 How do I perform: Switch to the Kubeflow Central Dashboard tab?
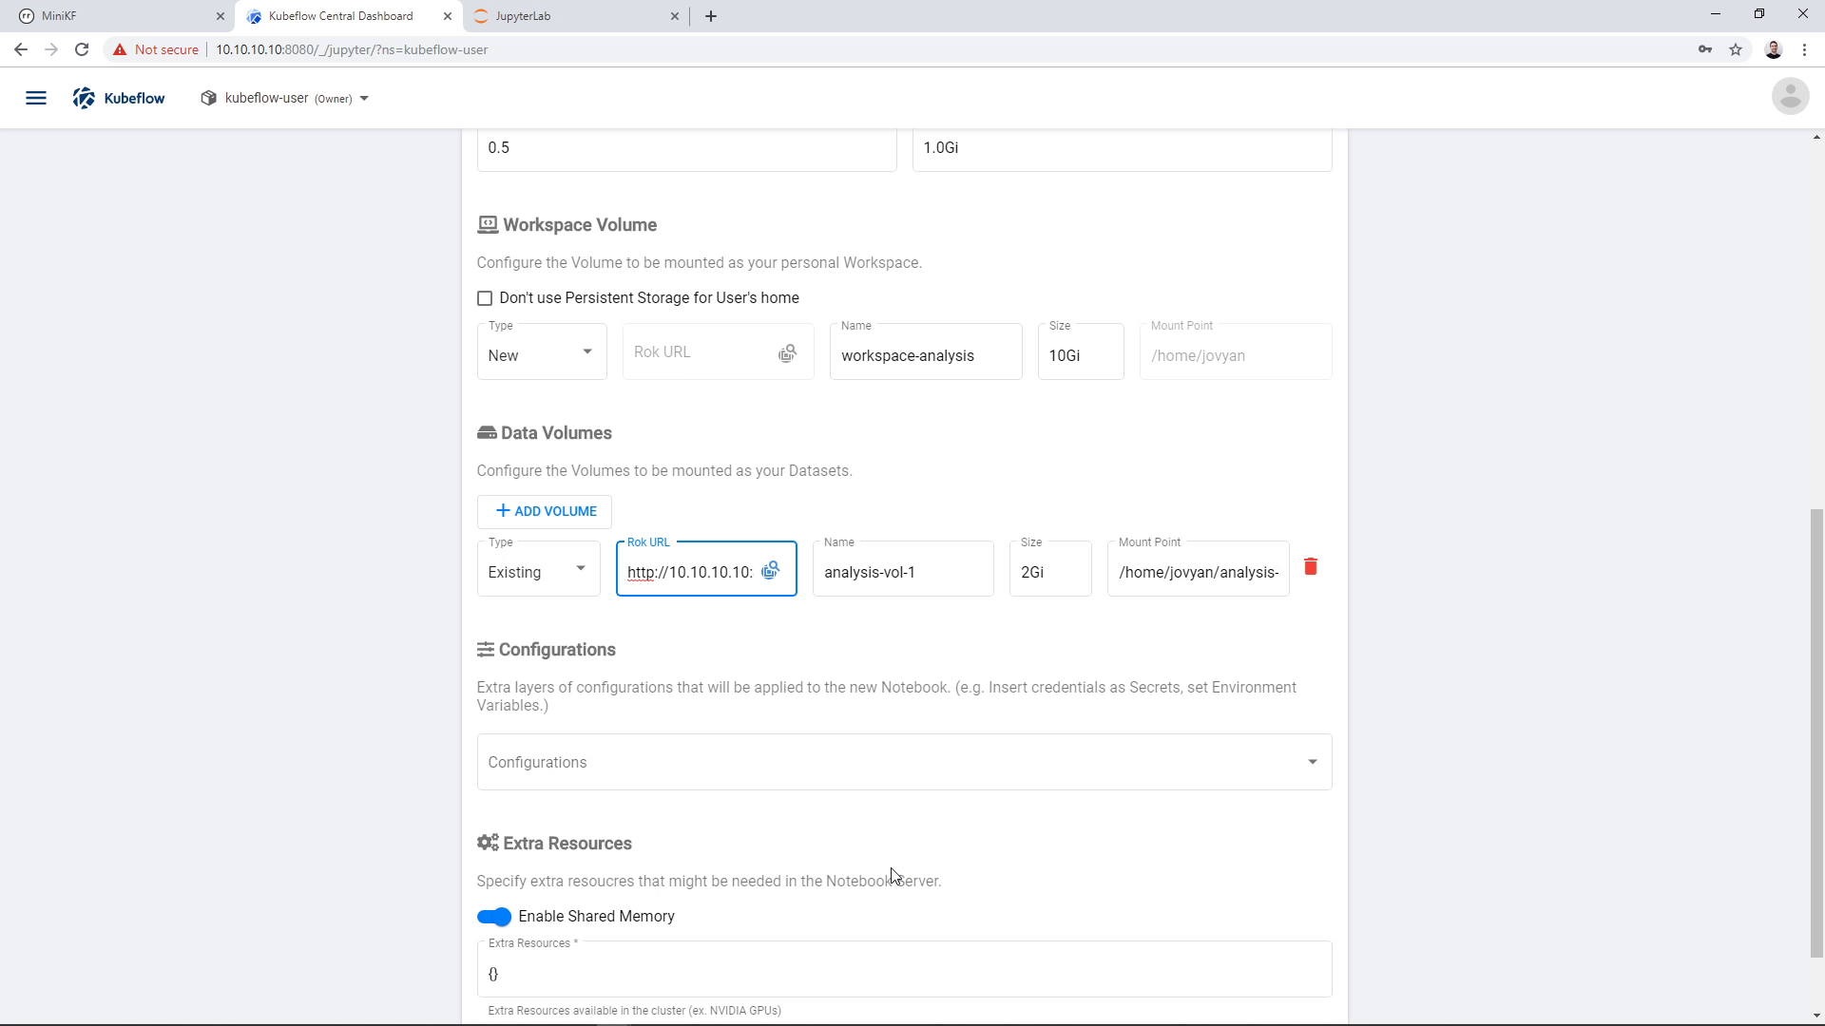pos(348,16)
